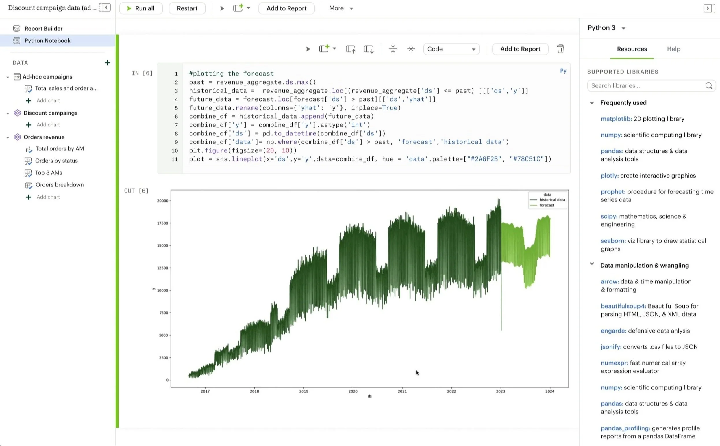Add new data source plus icon
720x446 pixels.
[x=108, y=63]
